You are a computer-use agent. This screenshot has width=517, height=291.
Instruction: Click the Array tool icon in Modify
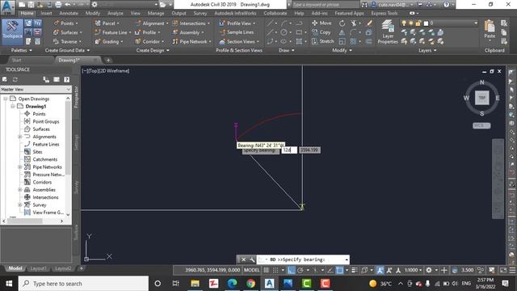[x=354, y=41]
